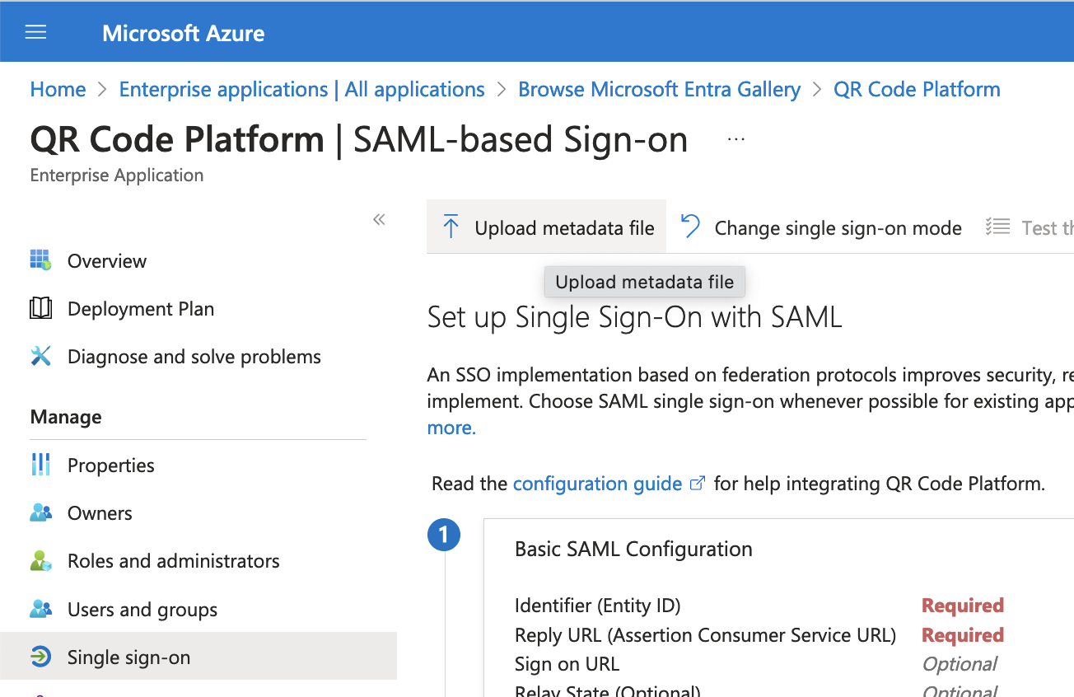Open QR Code Platform breadcrumb
The image size is (1074, 697).
click(x=917, y=89)
